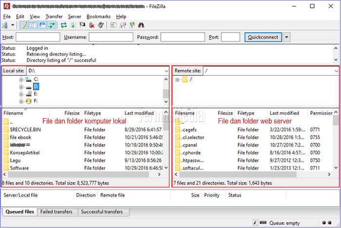The image size is (341, 228).
Task: Select the Software local folder
Action: [19, 168]
